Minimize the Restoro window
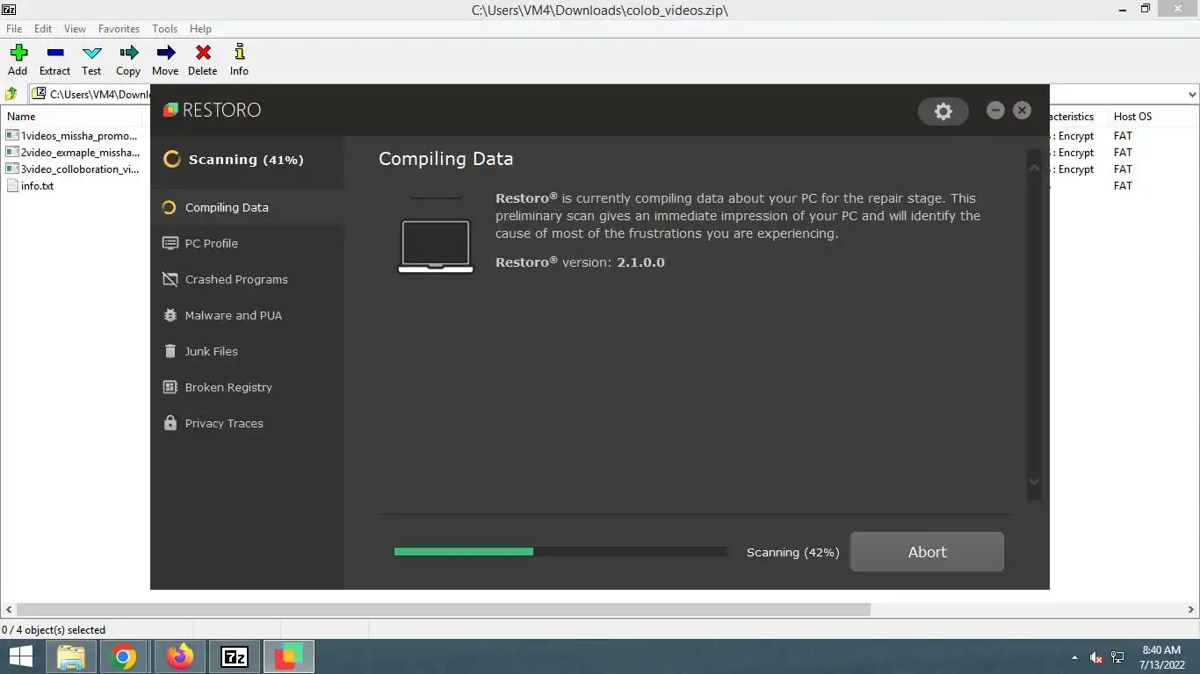Viewport: 1200px width, 674px height. [995, 110]
